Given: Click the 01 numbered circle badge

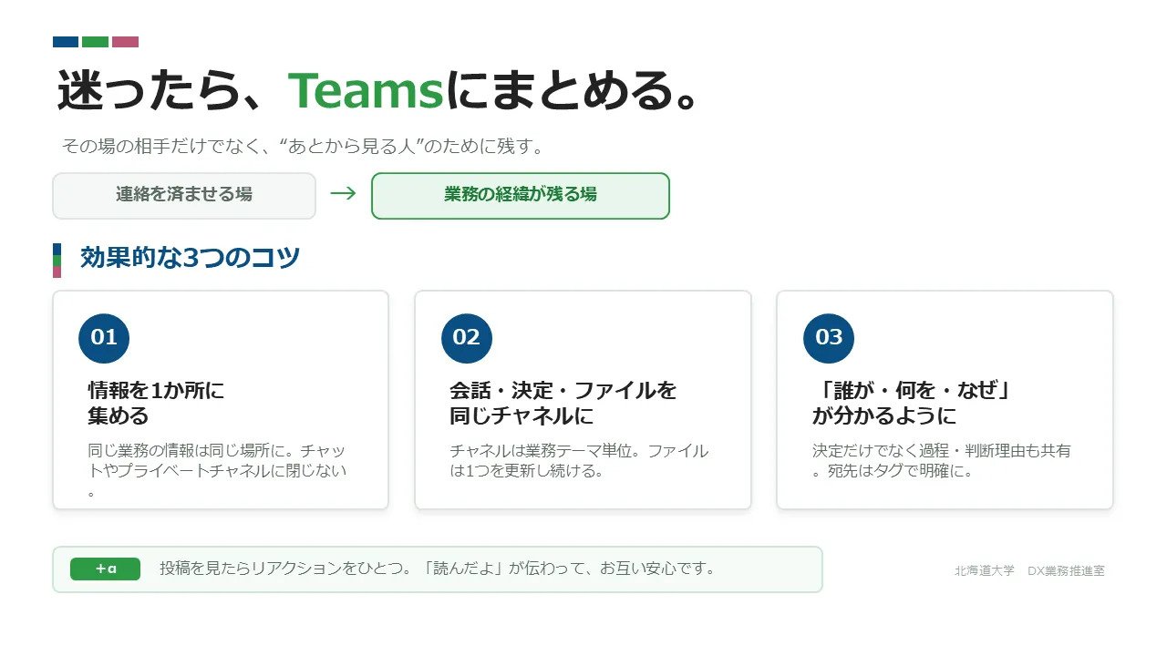Looking at the screenshot, I should (x=104, y=338).
